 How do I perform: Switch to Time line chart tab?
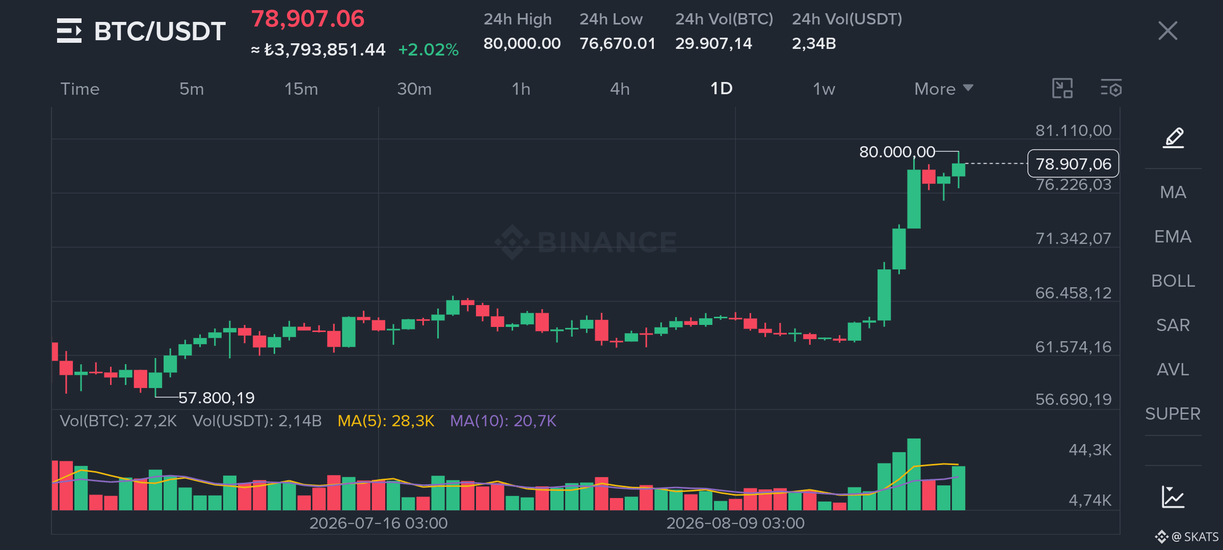[x=80, y=89]
